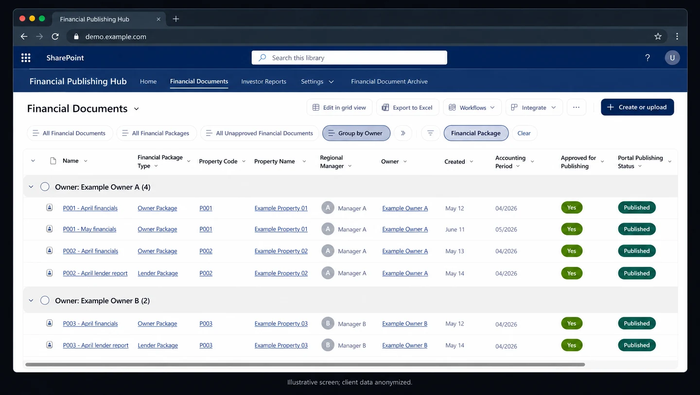Go to the Home navigation tab
The height and width of the screenshot is (395, 700).
(x=148, y=82)
